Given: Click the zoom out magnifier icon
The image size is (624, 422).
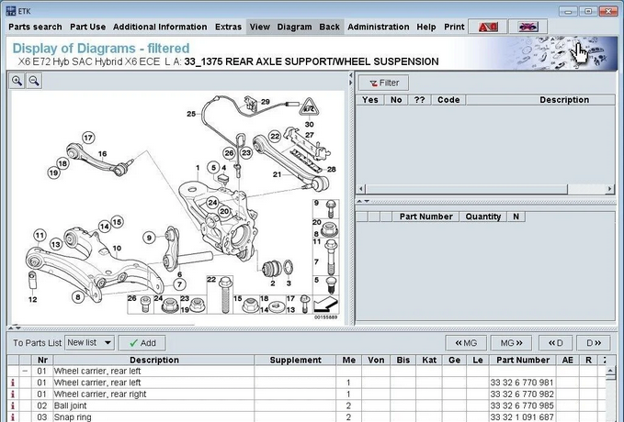Looking at the screenshot, I should point(34,81).
